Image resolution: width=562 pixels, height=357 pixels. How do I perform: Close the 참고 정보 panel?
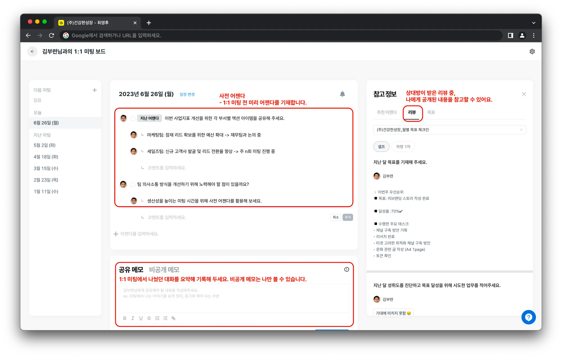(524, 94)
